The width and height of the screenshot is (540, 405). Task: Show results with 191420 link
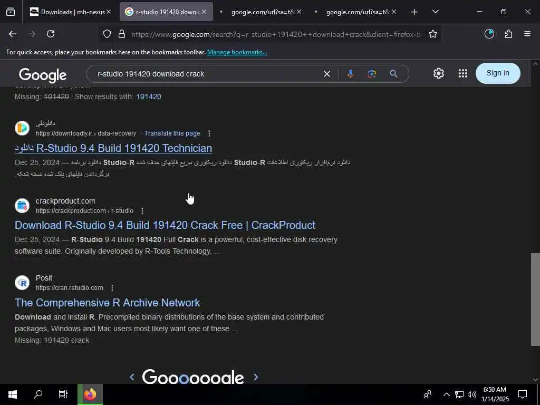[x=148, y=97]
